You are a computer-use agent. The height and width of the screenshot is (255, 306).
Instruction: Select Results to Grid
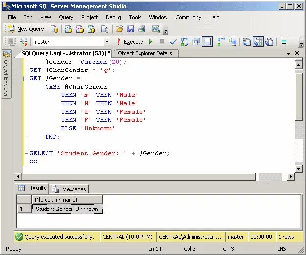(x=258, y=42)
